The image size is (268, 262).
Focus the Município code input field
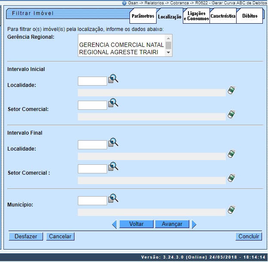pos(92,200)
